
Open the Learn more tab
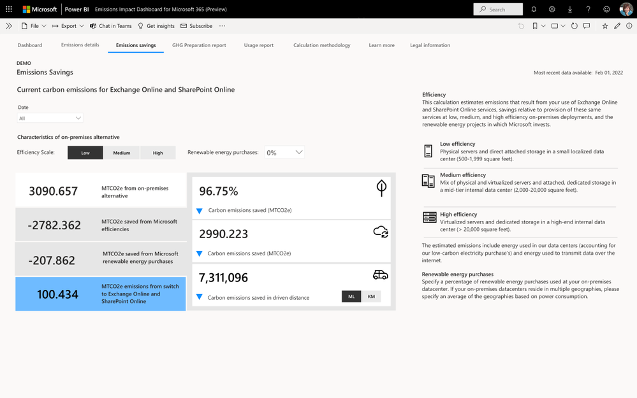click(381, 45)
